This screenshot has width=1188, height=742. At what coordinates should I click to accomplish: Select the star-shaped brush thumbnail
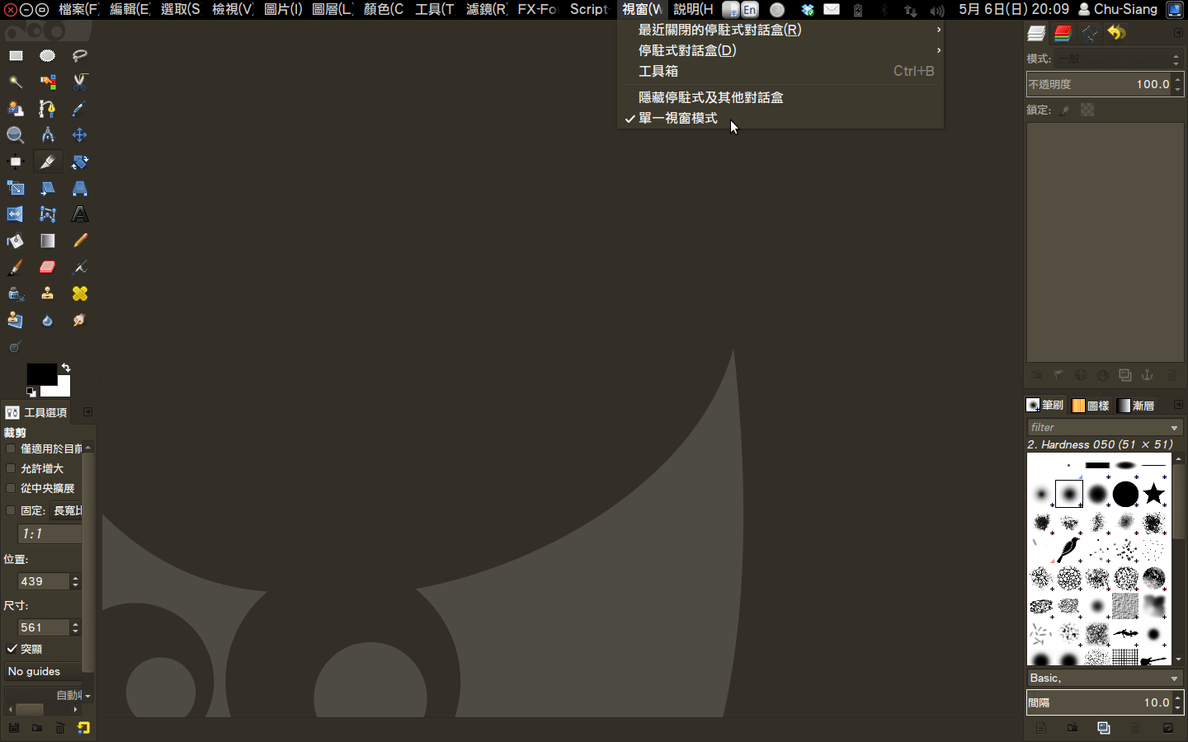point(1153,494)
